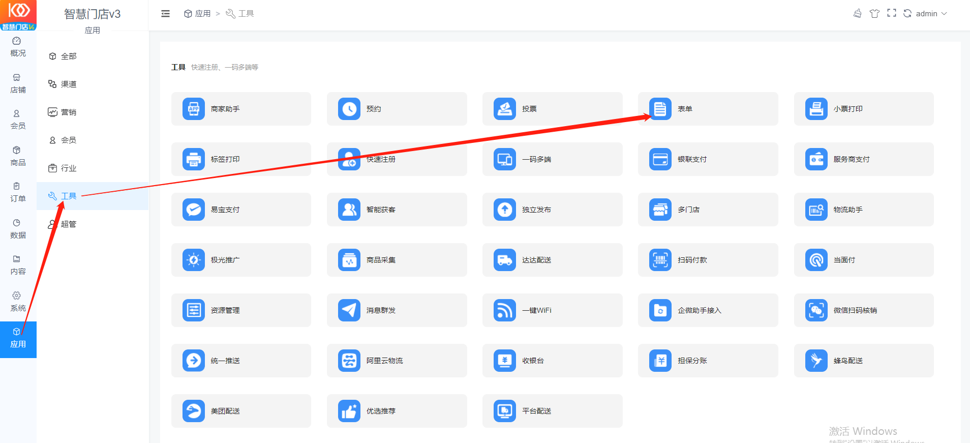Click the refresh icon beside admin

[x=907, y=14]
